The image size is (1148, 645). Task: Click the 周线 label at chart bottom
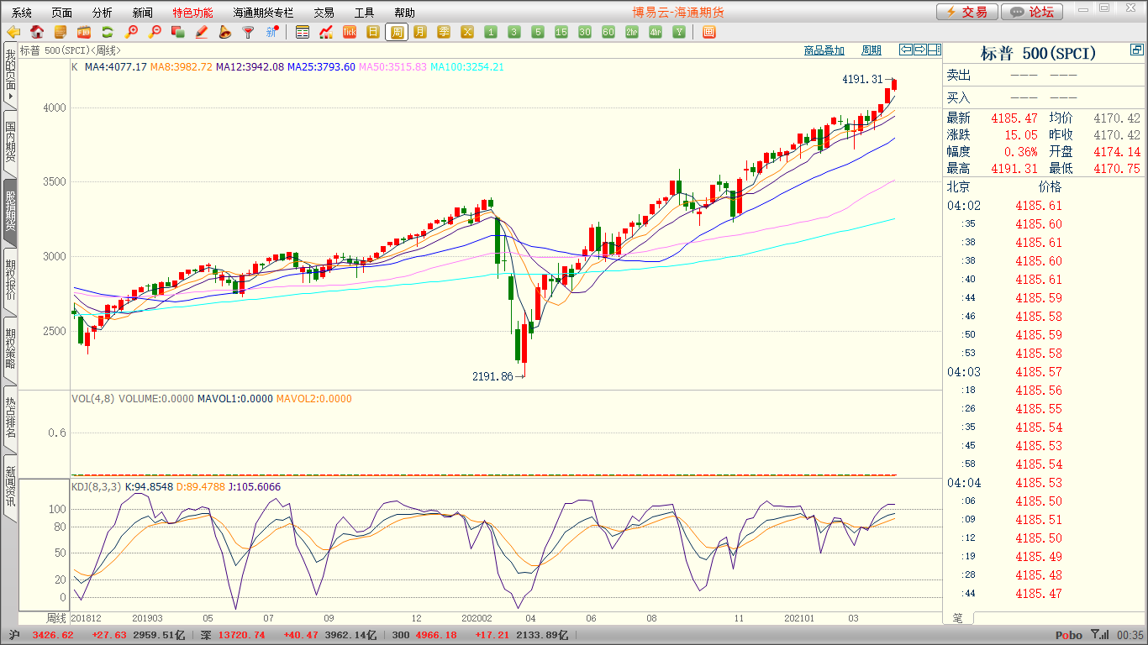[55, 618]
